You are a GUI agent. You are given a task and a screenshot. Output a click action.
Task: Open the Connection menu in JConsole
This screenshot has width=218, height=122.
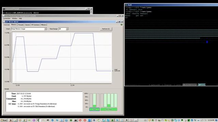[x=6, y=18]
